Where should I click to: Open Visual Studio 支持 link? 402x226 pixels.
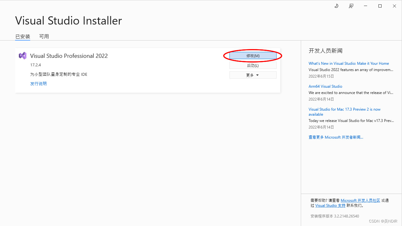[x=330, y=206]
